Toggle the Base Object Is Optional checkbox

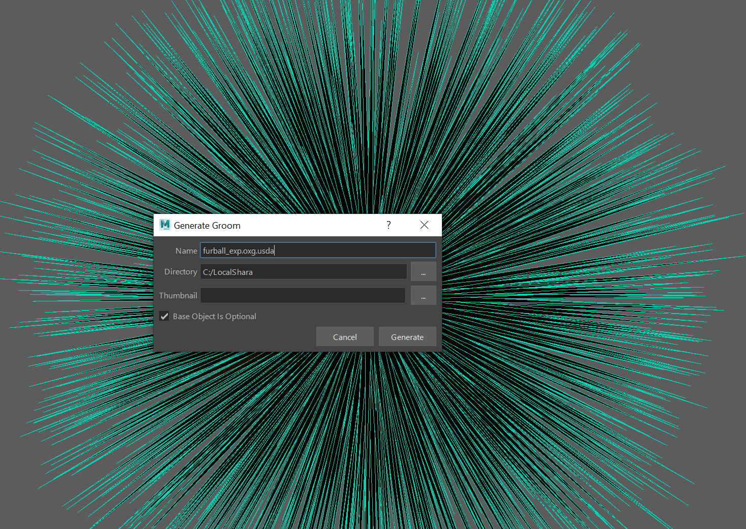[164, 316]
